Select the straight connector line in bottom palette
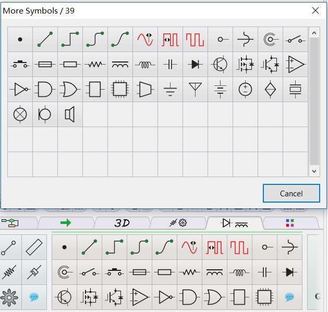This screenshot has height=312, width=328. pos(89,247)
